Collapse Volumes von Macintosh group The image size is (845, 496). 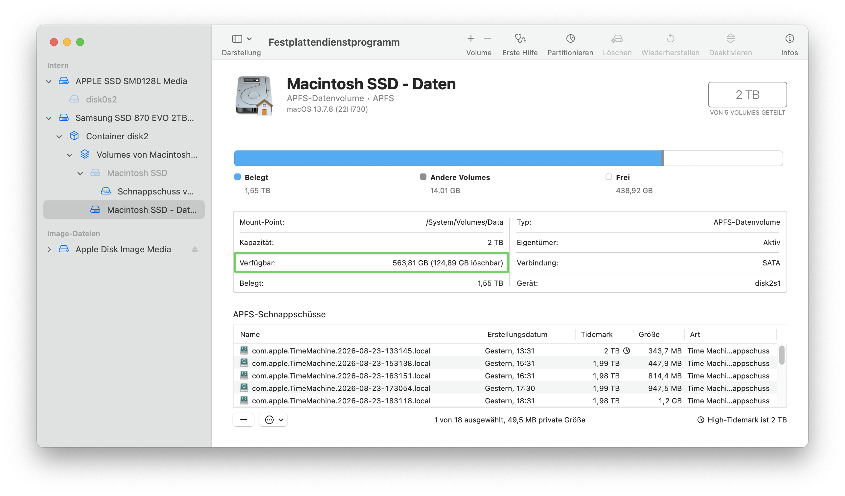[70, 155]
